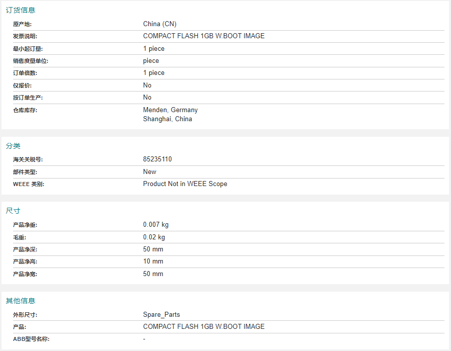Click the WEEE 类别 label
This screenshot has height=351, width=451.
(x=29, y=184)
